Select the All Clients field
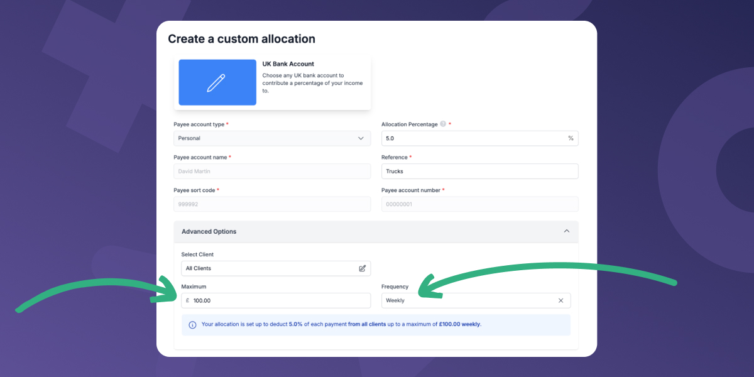This screenshot has width=754, height=377. click(270, 268)
